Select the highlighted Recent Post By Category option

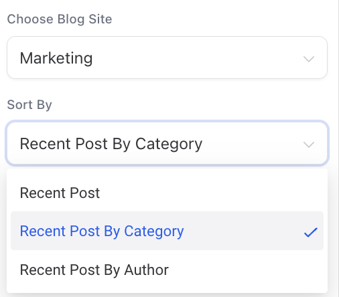click(x=167, y=231)
